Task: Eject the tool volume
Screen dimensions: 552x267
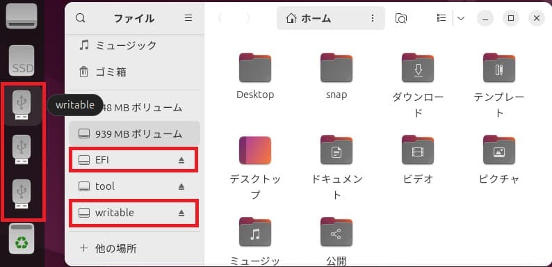Action: 181,186
